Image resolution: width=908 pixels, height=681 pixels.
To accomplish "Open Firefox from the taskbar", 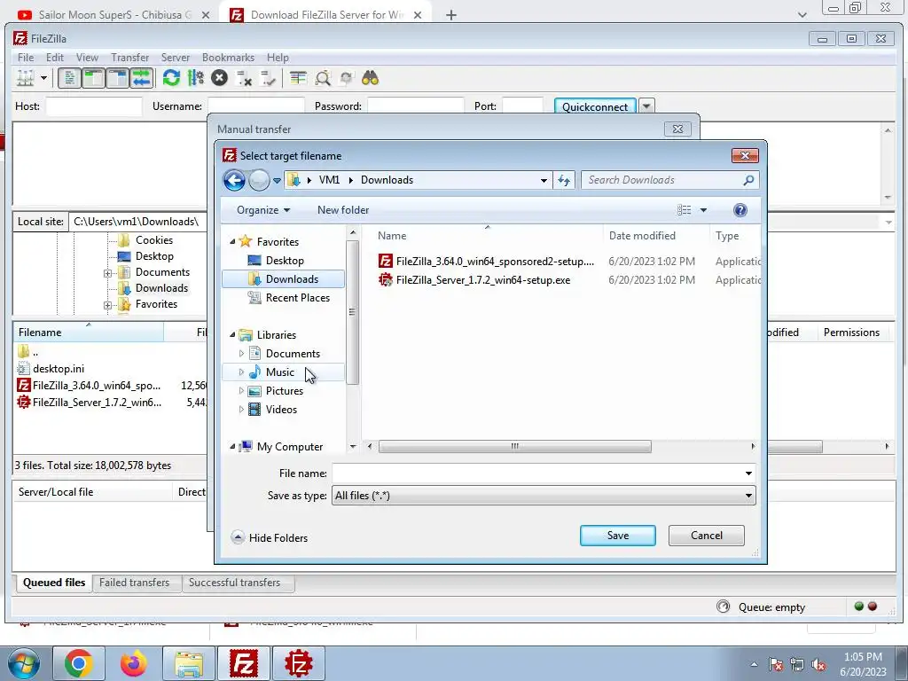I will point(134,663).
